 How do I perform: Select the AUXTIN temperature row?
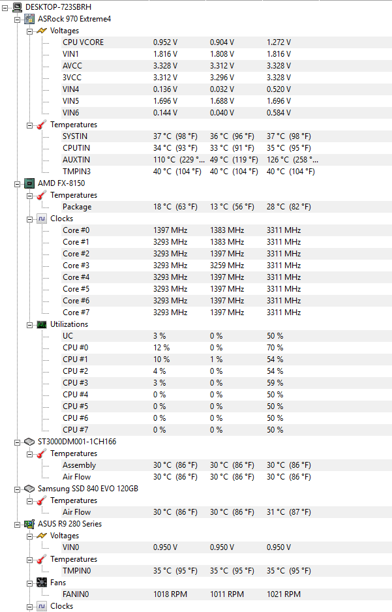click(226, 160)
